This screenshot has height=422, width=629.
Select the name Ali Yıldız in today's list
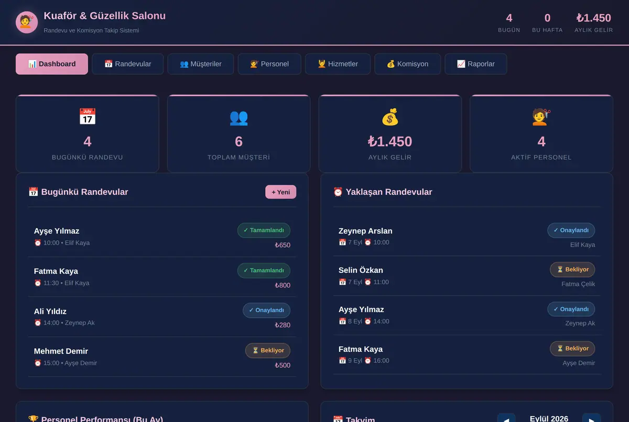[50, 312]
